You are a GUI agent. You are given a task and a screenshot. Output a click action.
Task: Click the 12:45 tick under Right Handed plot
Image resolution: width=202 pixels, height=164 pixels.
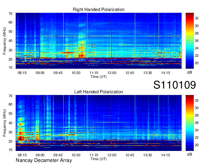point(130,73)
